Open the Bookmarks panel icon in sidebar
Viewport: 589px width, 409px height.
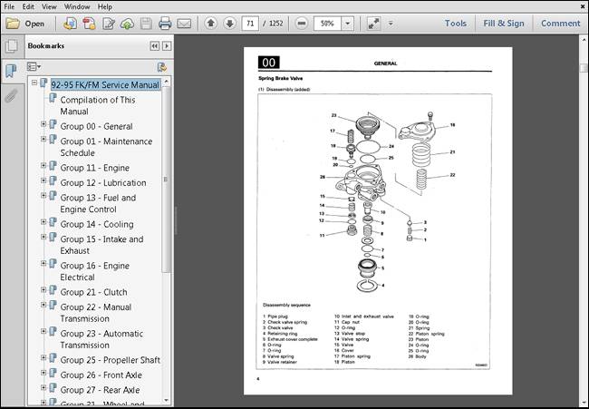coord(11,71)
